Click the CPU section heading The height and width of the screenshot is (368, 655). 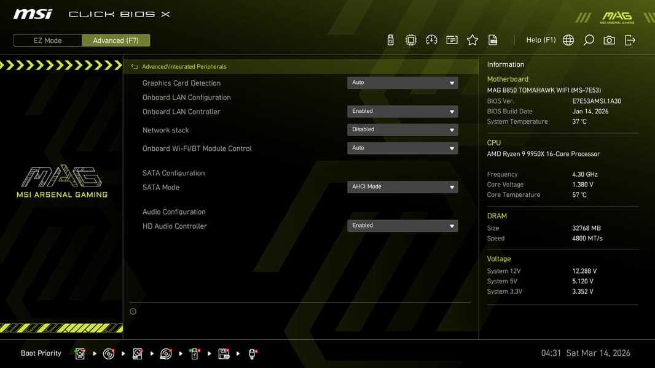pyautogui.click(x=494, y=142)
